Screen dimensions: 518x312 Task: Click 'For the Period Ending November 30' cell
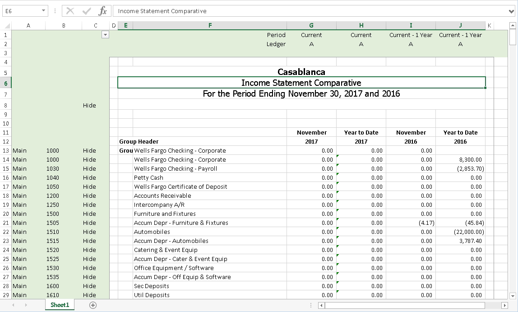pos(301,93)
